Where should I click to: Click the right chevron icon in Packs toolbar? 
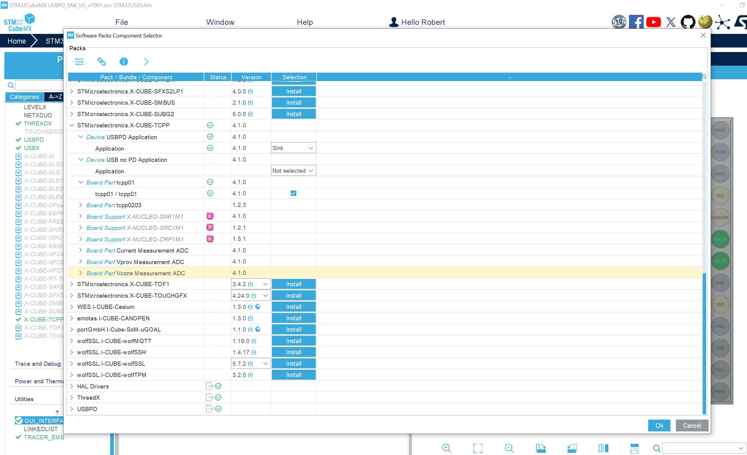146,62
